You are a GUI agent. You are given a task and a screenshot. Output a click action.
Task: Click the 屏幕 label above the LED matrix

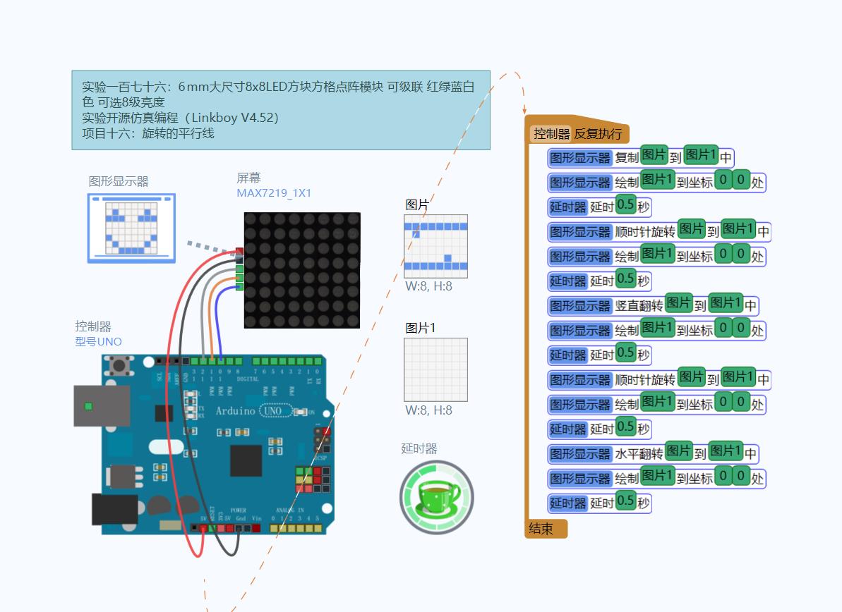click(x=248, y=178)
